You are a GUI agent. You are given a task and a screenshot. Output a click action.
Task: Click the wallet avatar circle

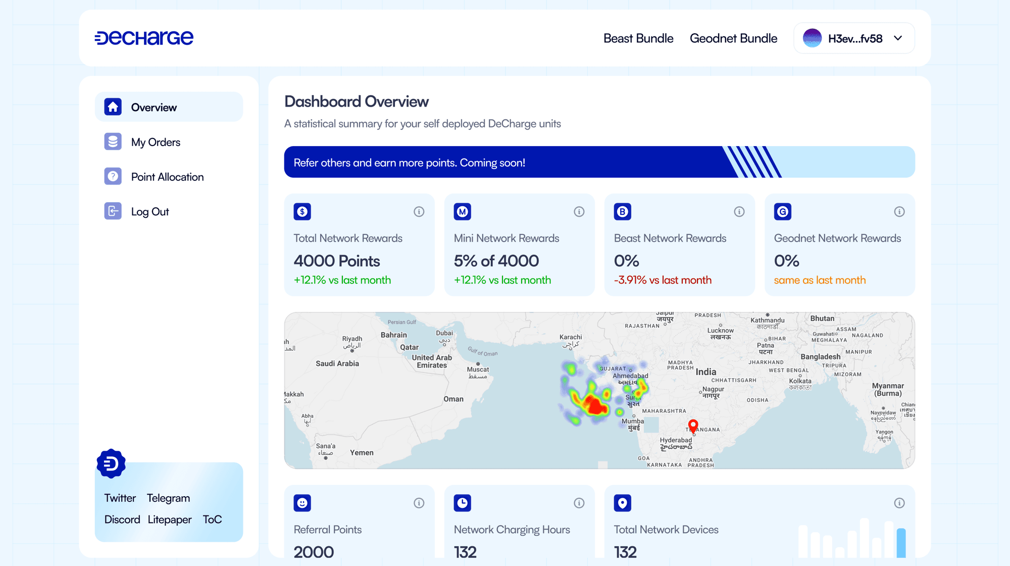pos(812,38)
